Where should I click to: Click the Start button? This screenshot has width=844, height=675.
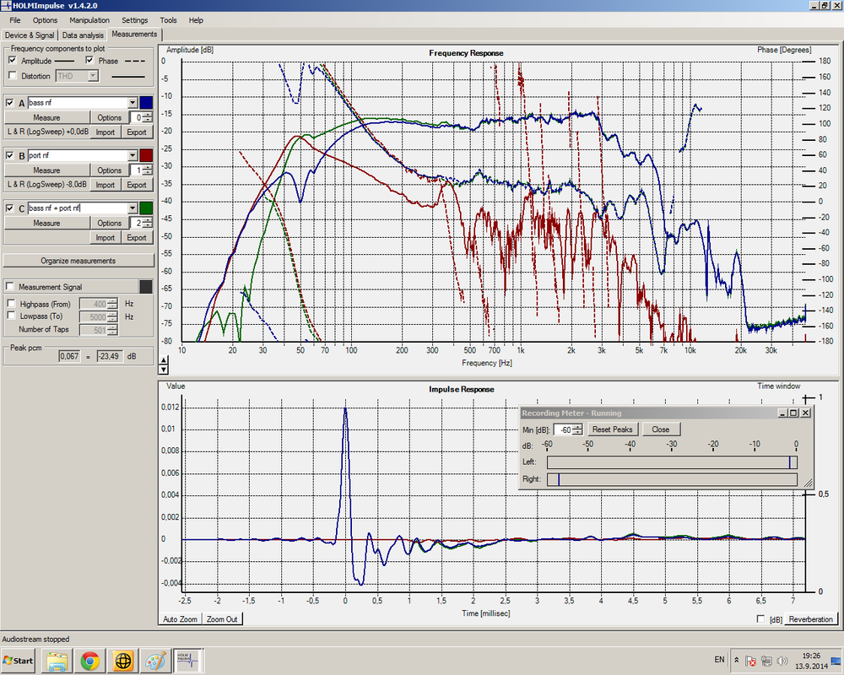click(x=19, y=661)
